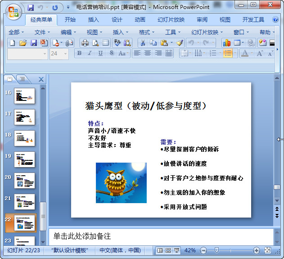
Task: Click the Paste clipboard icon
Action: pos(164,43)
